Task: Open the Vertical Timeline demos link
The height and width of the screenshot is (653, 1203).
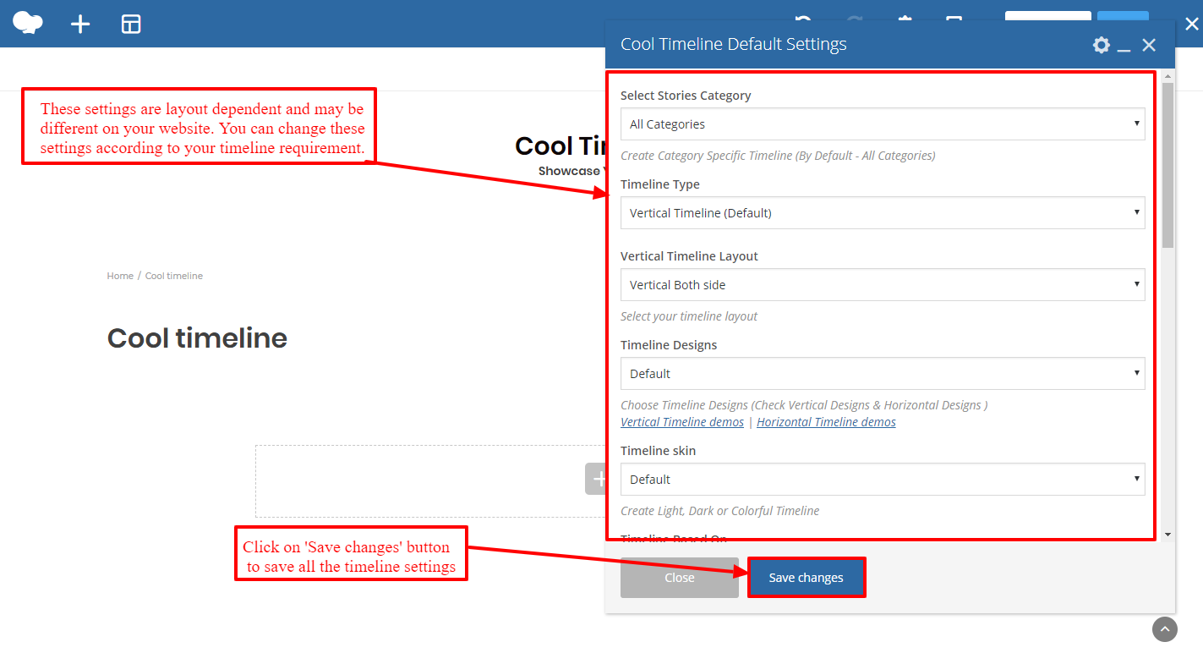Action: pos(682,422)
